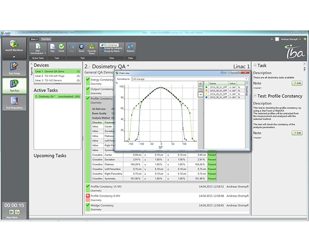Click the chart zoom tool icon

(x=201, y=89)
